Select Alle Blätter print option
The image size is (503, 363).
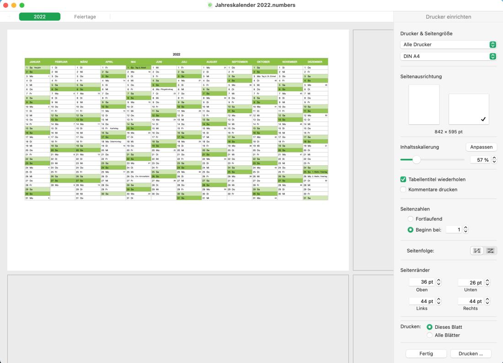(x=429, y=335)
